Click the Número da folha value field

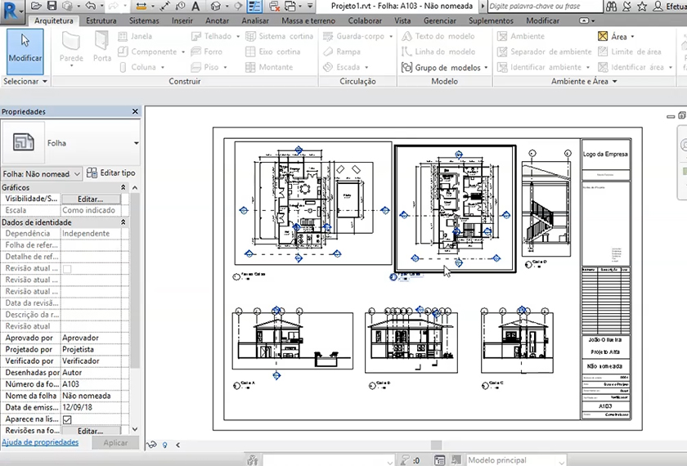point(90,383)
